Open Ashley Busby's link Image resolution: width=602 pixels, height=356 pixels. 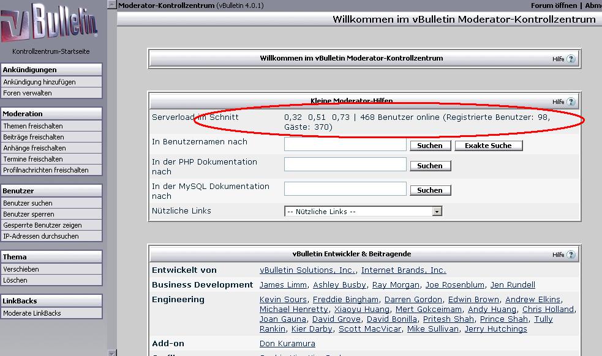click(x=339, y=285)
